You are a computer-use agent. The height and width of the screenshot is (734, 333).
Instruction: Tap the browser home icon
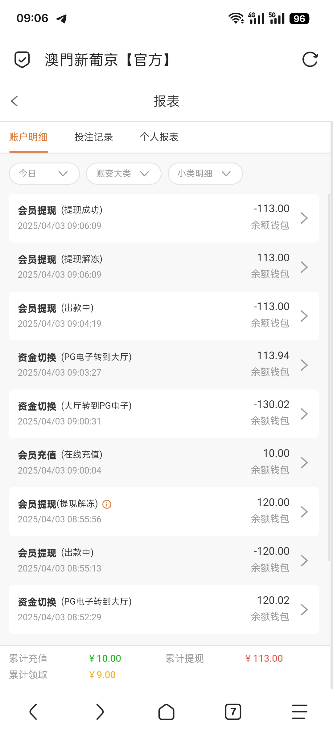click(166, 712)
